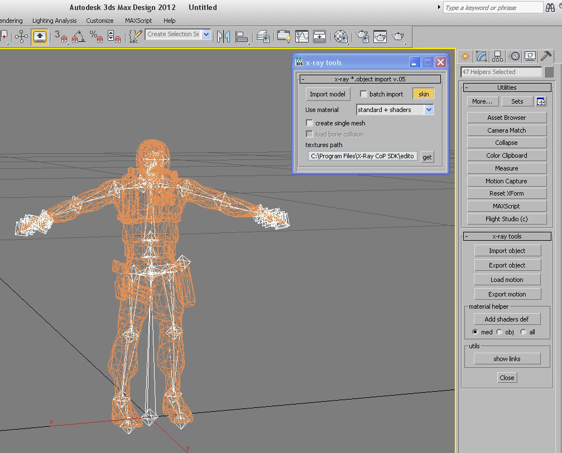The image size is (562, 453).
Task: Click the Import model button
Action: pyautogui.click(x=328, y=94)
